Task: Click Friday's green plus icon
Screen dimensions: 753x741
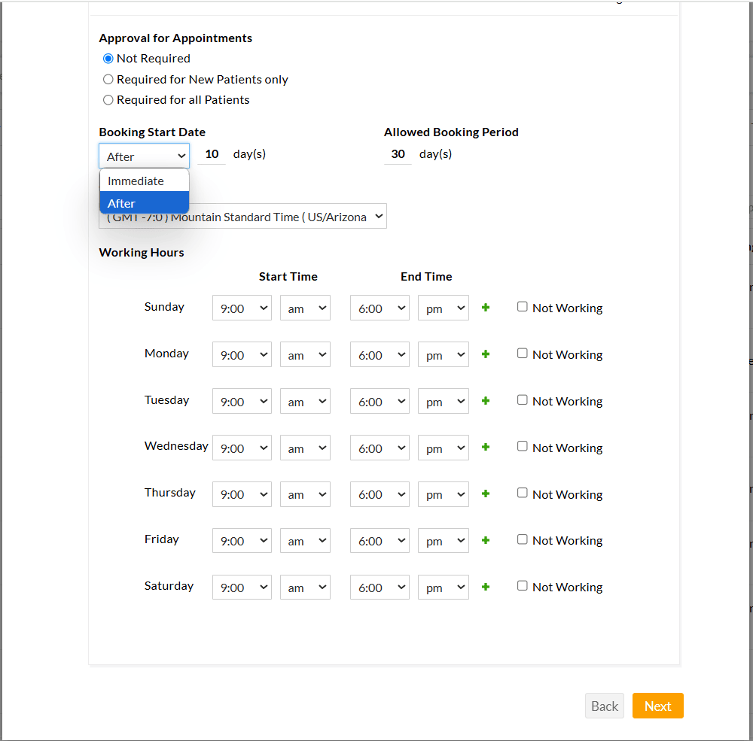Action: 486,541
